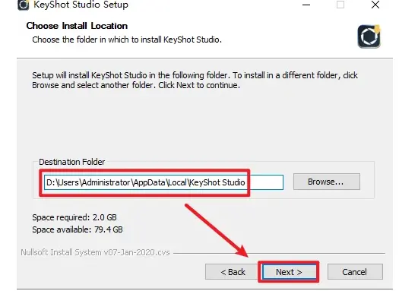
Task: Continue installation with Next >
Action: click(x=290, y=272)
